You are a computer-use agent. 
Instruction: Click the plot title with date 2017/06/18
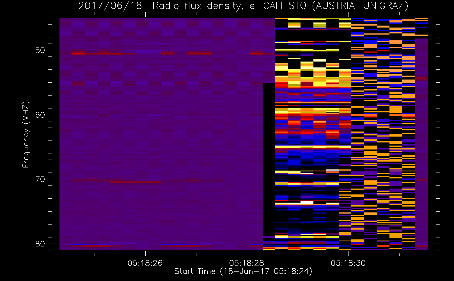tap(243, 6)
